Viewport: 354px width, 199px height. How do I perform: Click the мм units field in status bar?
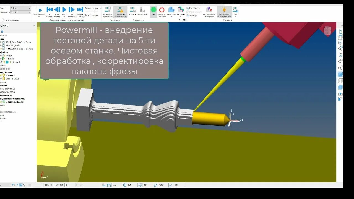pyautogui.click(x=117, y=185)
